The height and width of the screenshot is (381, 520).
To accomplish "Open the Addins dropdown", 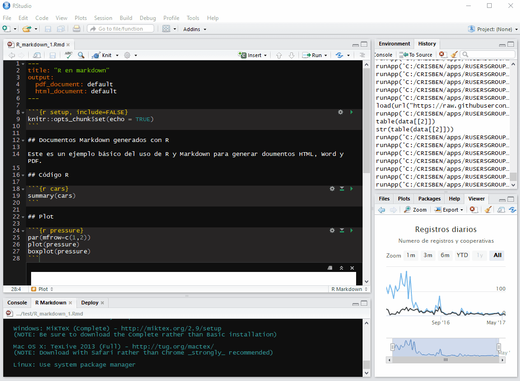I will (195, 29).
